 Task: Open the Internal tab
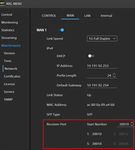106,16
